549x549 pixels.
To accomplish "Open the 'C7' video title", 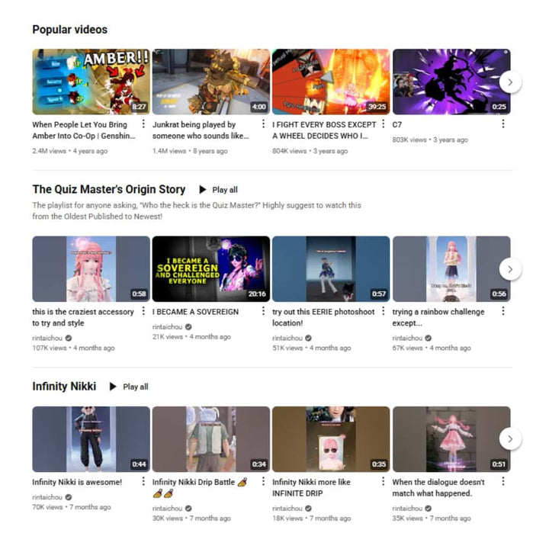I will (x=397, y=124).
